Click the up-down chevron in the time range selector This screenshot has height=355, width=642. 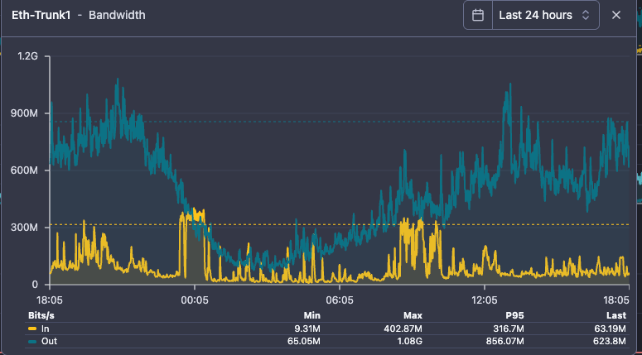586,15
